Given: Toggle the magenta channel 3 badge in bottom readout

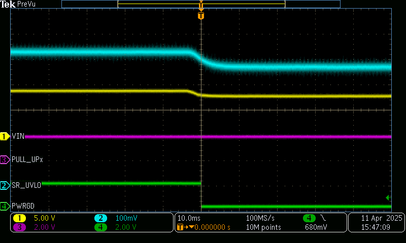Looking at the screenshot, I should pos(20,227).
